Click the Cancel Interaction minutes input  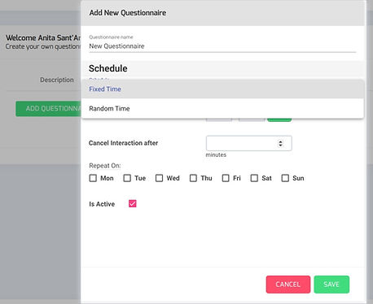(249, 143)
